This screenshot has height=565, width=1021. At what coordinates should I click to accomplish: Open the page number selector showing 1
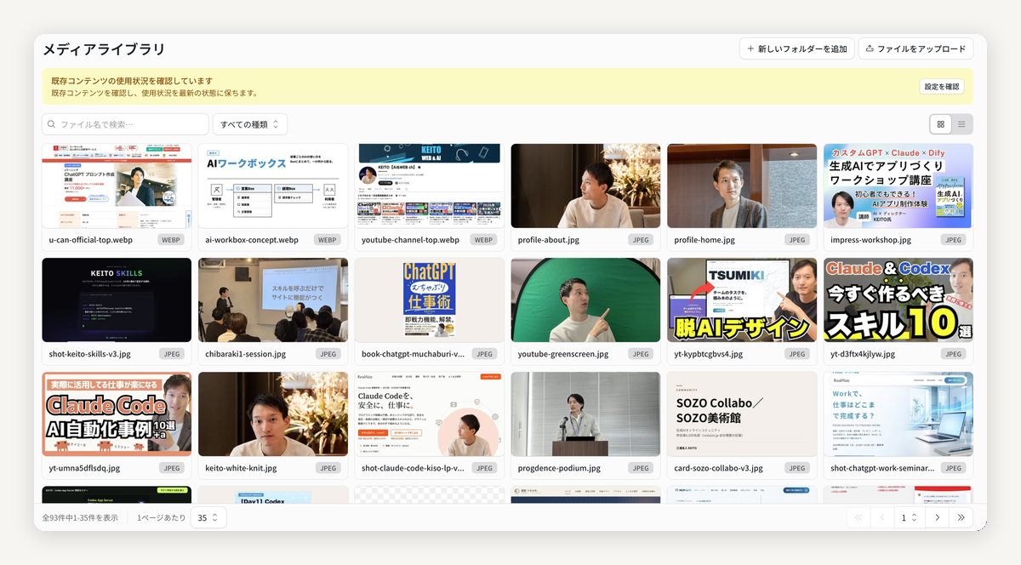pos(909,517)
